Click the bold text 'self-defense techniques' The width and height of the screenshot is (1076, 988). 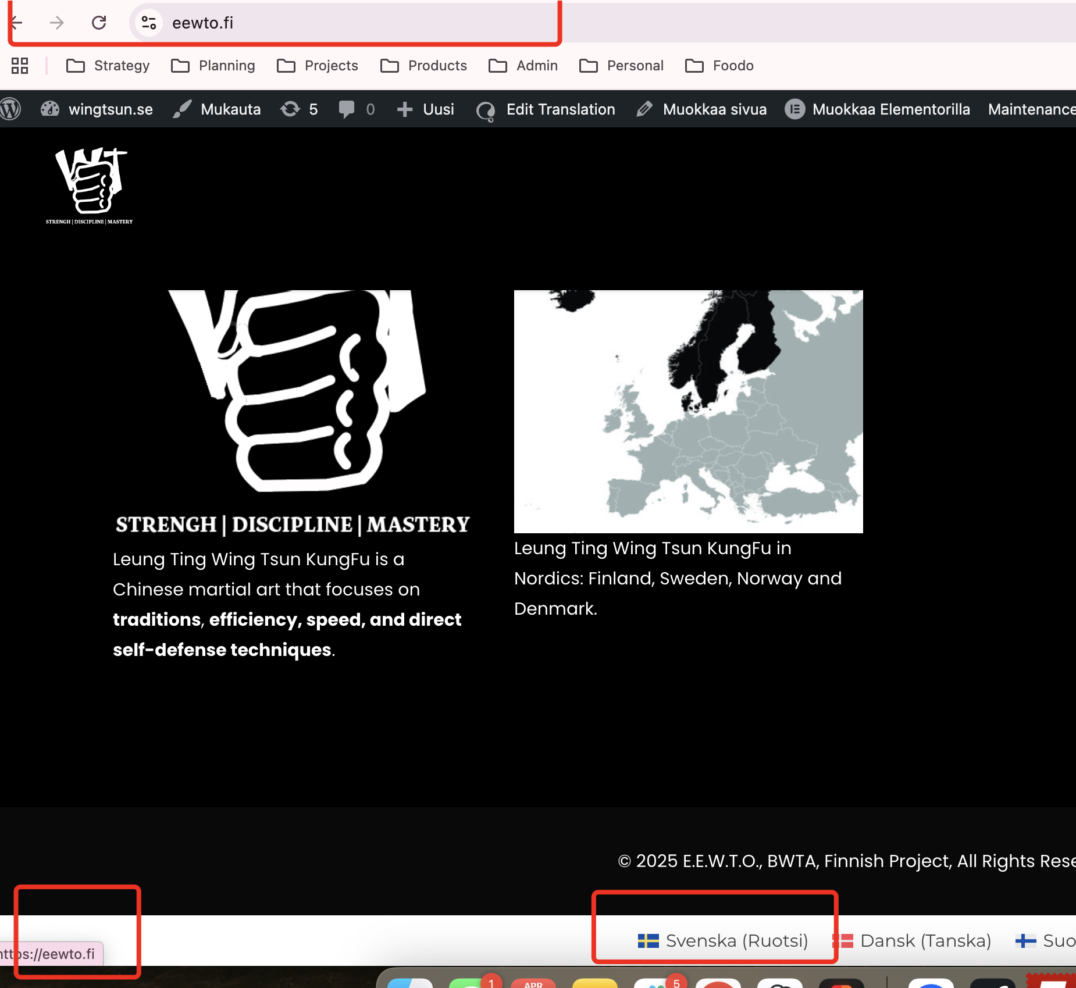(x=222, y=650)
